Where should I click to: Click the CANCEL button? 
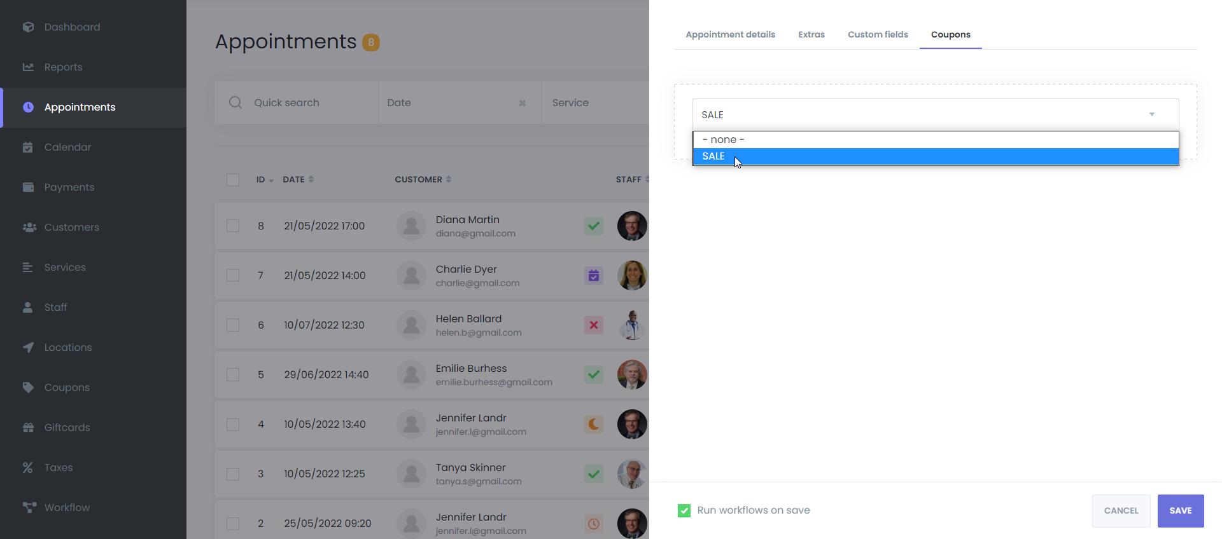click(x=1121, y=510)
